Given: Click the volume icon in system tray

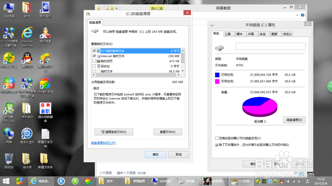Looking at the screenshot, I should click(x=299, y=181).
